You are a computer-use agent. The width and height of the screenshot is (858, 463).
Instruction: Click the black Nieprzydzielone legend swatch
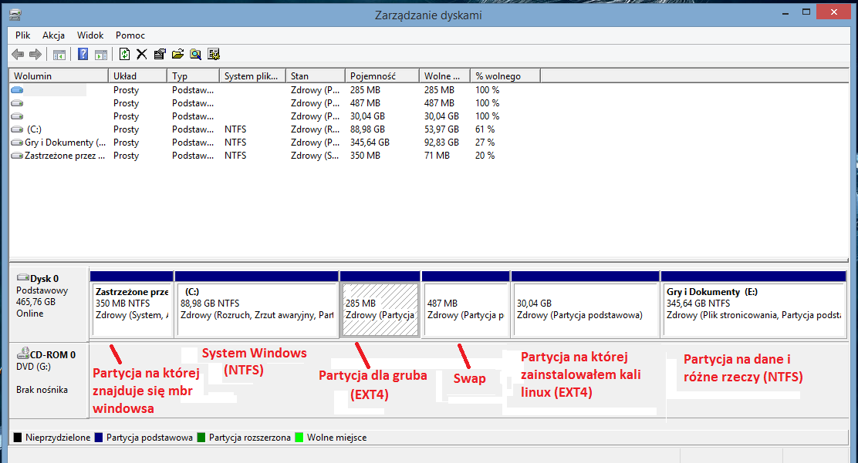[18, 438]
